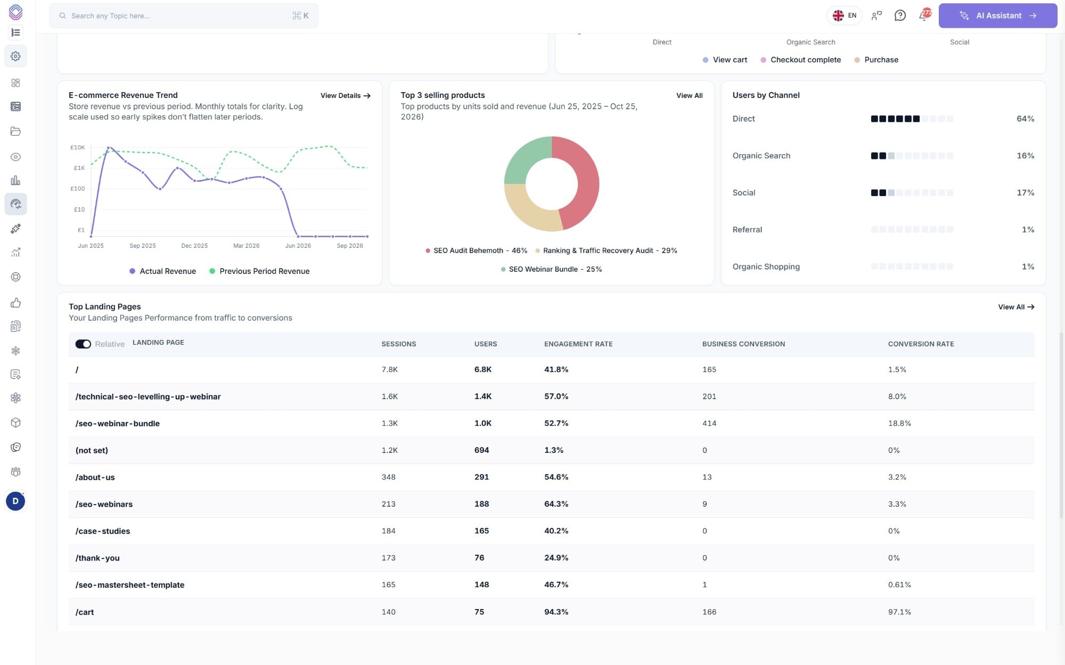
Task: Sort by the SESSIONS column header
Action: pos(398,344)
